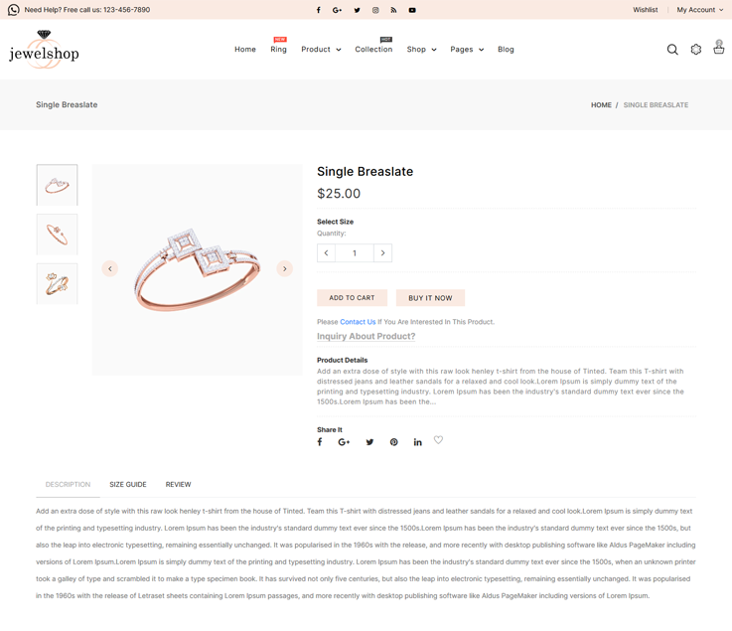The width and height of the screenshot is (732, 631).
Task: Open the Instagram icon in top bar
Action: coord(375,10)
